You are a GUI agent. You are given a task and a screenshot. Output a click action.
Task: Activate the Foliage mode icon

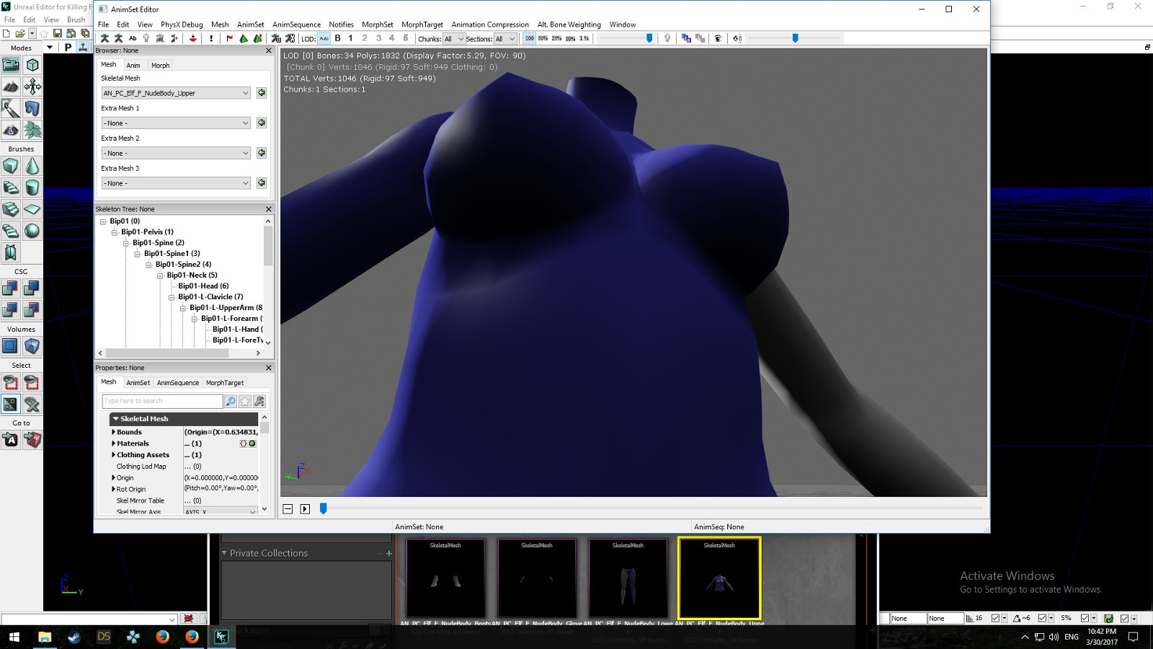tap(32, 131)
